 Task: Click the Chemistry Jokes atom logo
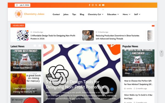click(x=19, y=14)
